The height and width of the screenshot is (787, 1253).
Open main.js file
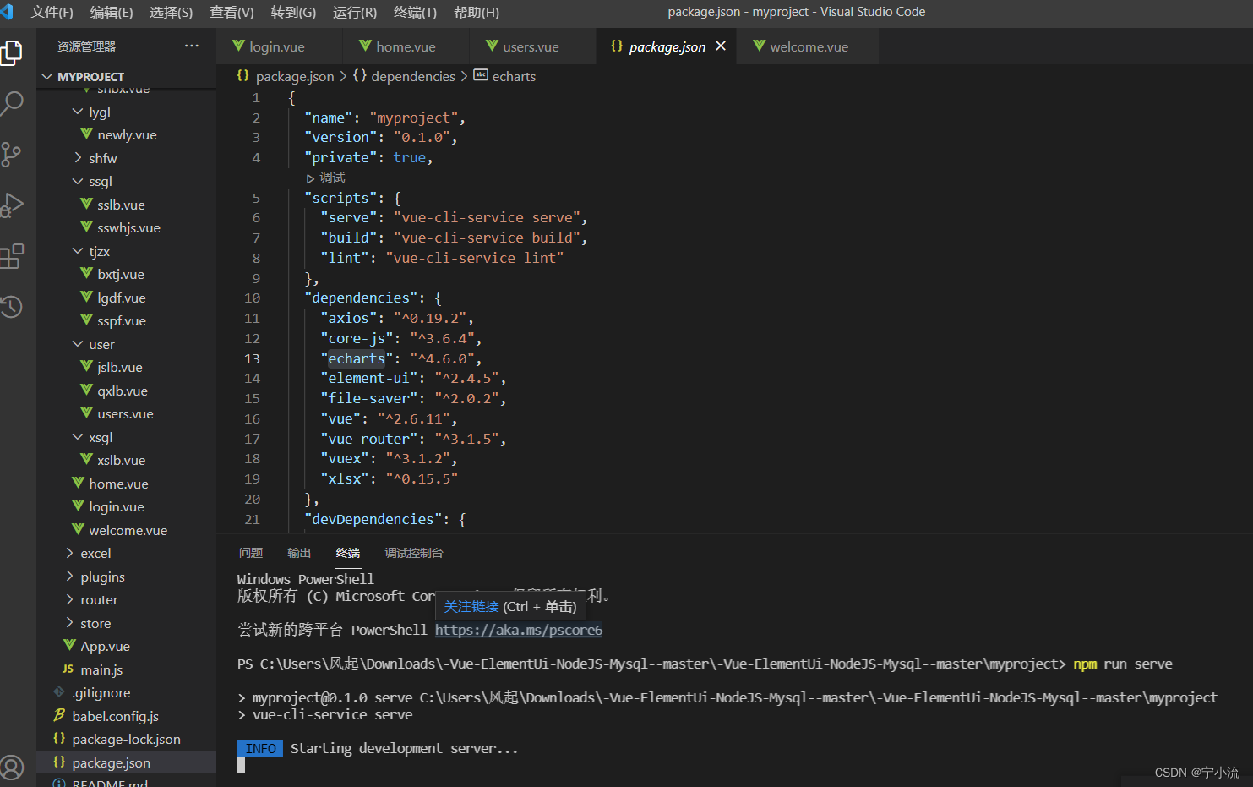[x=127, y=669]
